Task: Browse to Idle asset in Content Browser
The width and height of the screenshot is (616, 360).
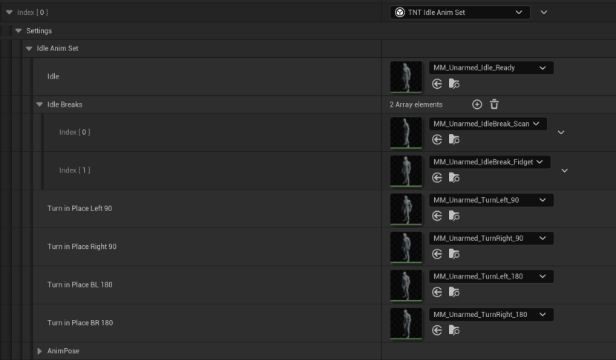Action: (454, 84)
